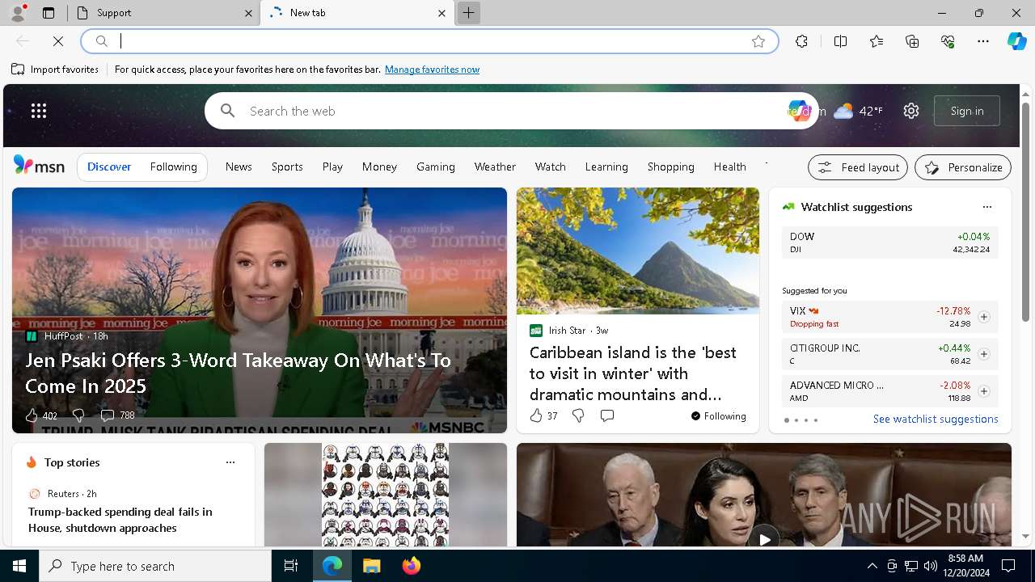The image size is (1035, 582).
Task: Open the Watch category
Action: coord(551,167)
